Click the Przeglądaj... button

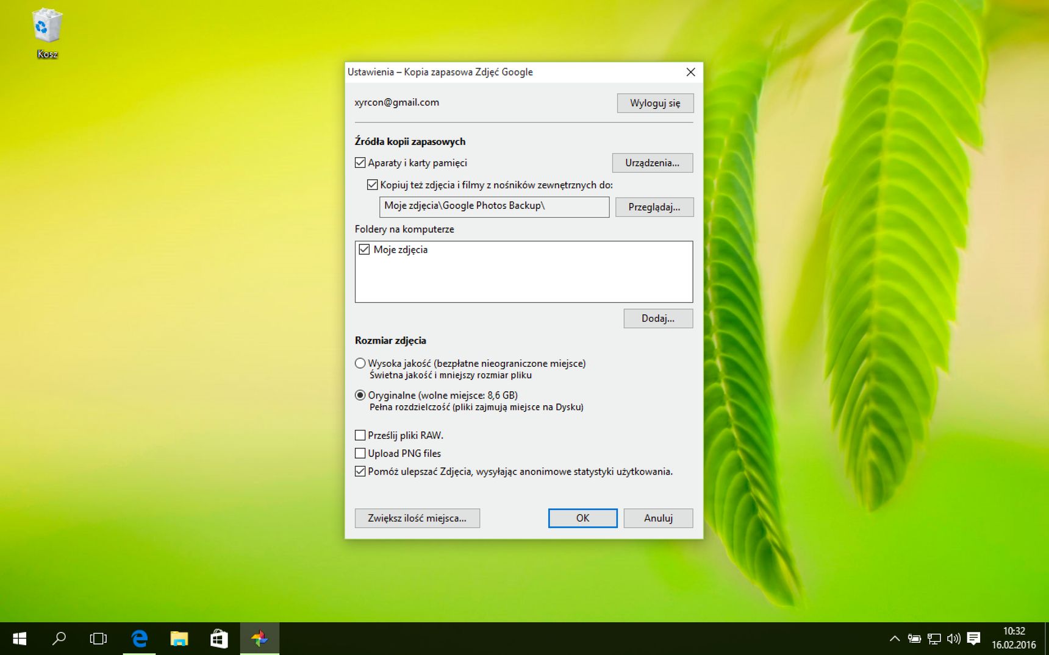[654, 207]
